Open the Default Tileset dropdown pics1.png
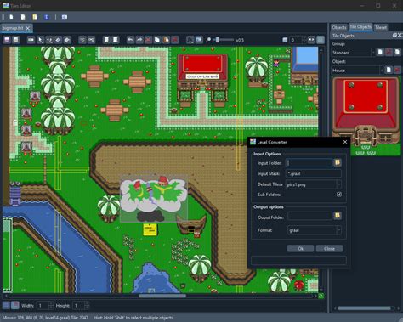Screen dimensions: 403x322 pos(314,184)
